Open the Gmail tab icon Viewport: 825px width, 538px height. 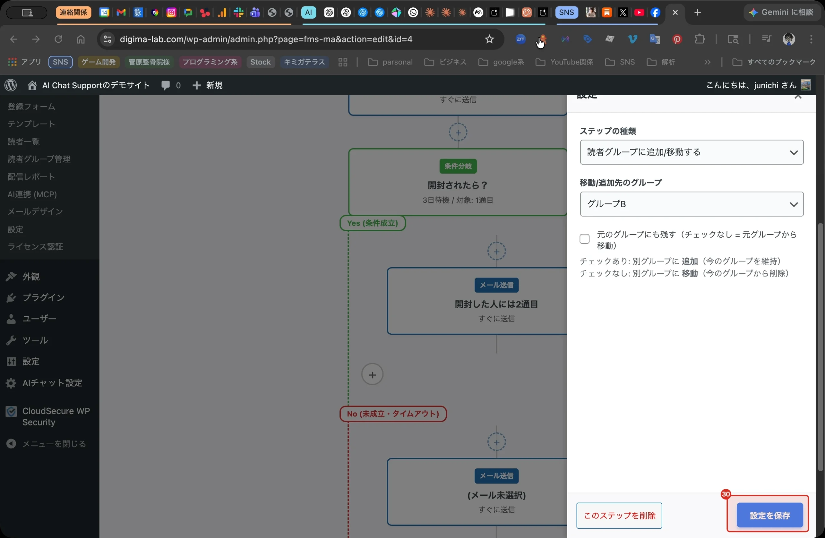tap(121, 13)
